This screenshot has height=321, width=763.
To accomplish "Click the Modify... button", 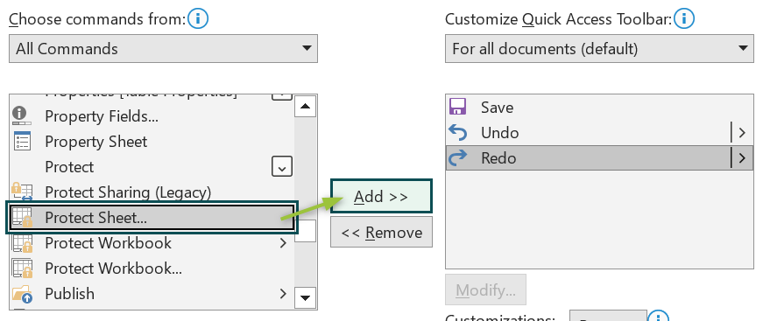I will tap(485, 290).
